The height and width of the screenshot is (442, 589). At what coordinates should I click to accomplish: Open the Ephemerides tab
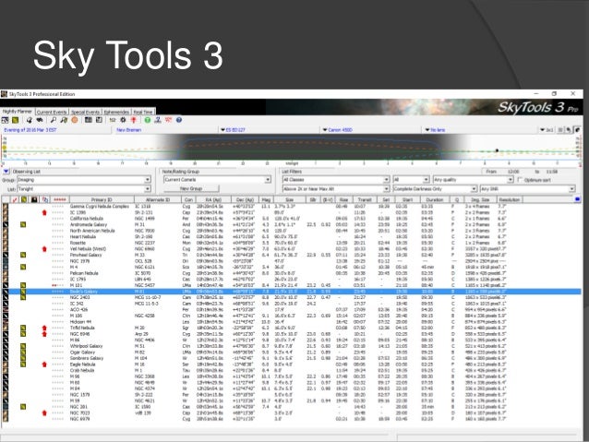(x=116, y=112)
